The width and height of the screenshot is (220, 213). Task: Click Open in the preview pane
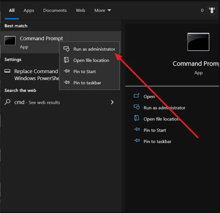[x=149, y=97]
